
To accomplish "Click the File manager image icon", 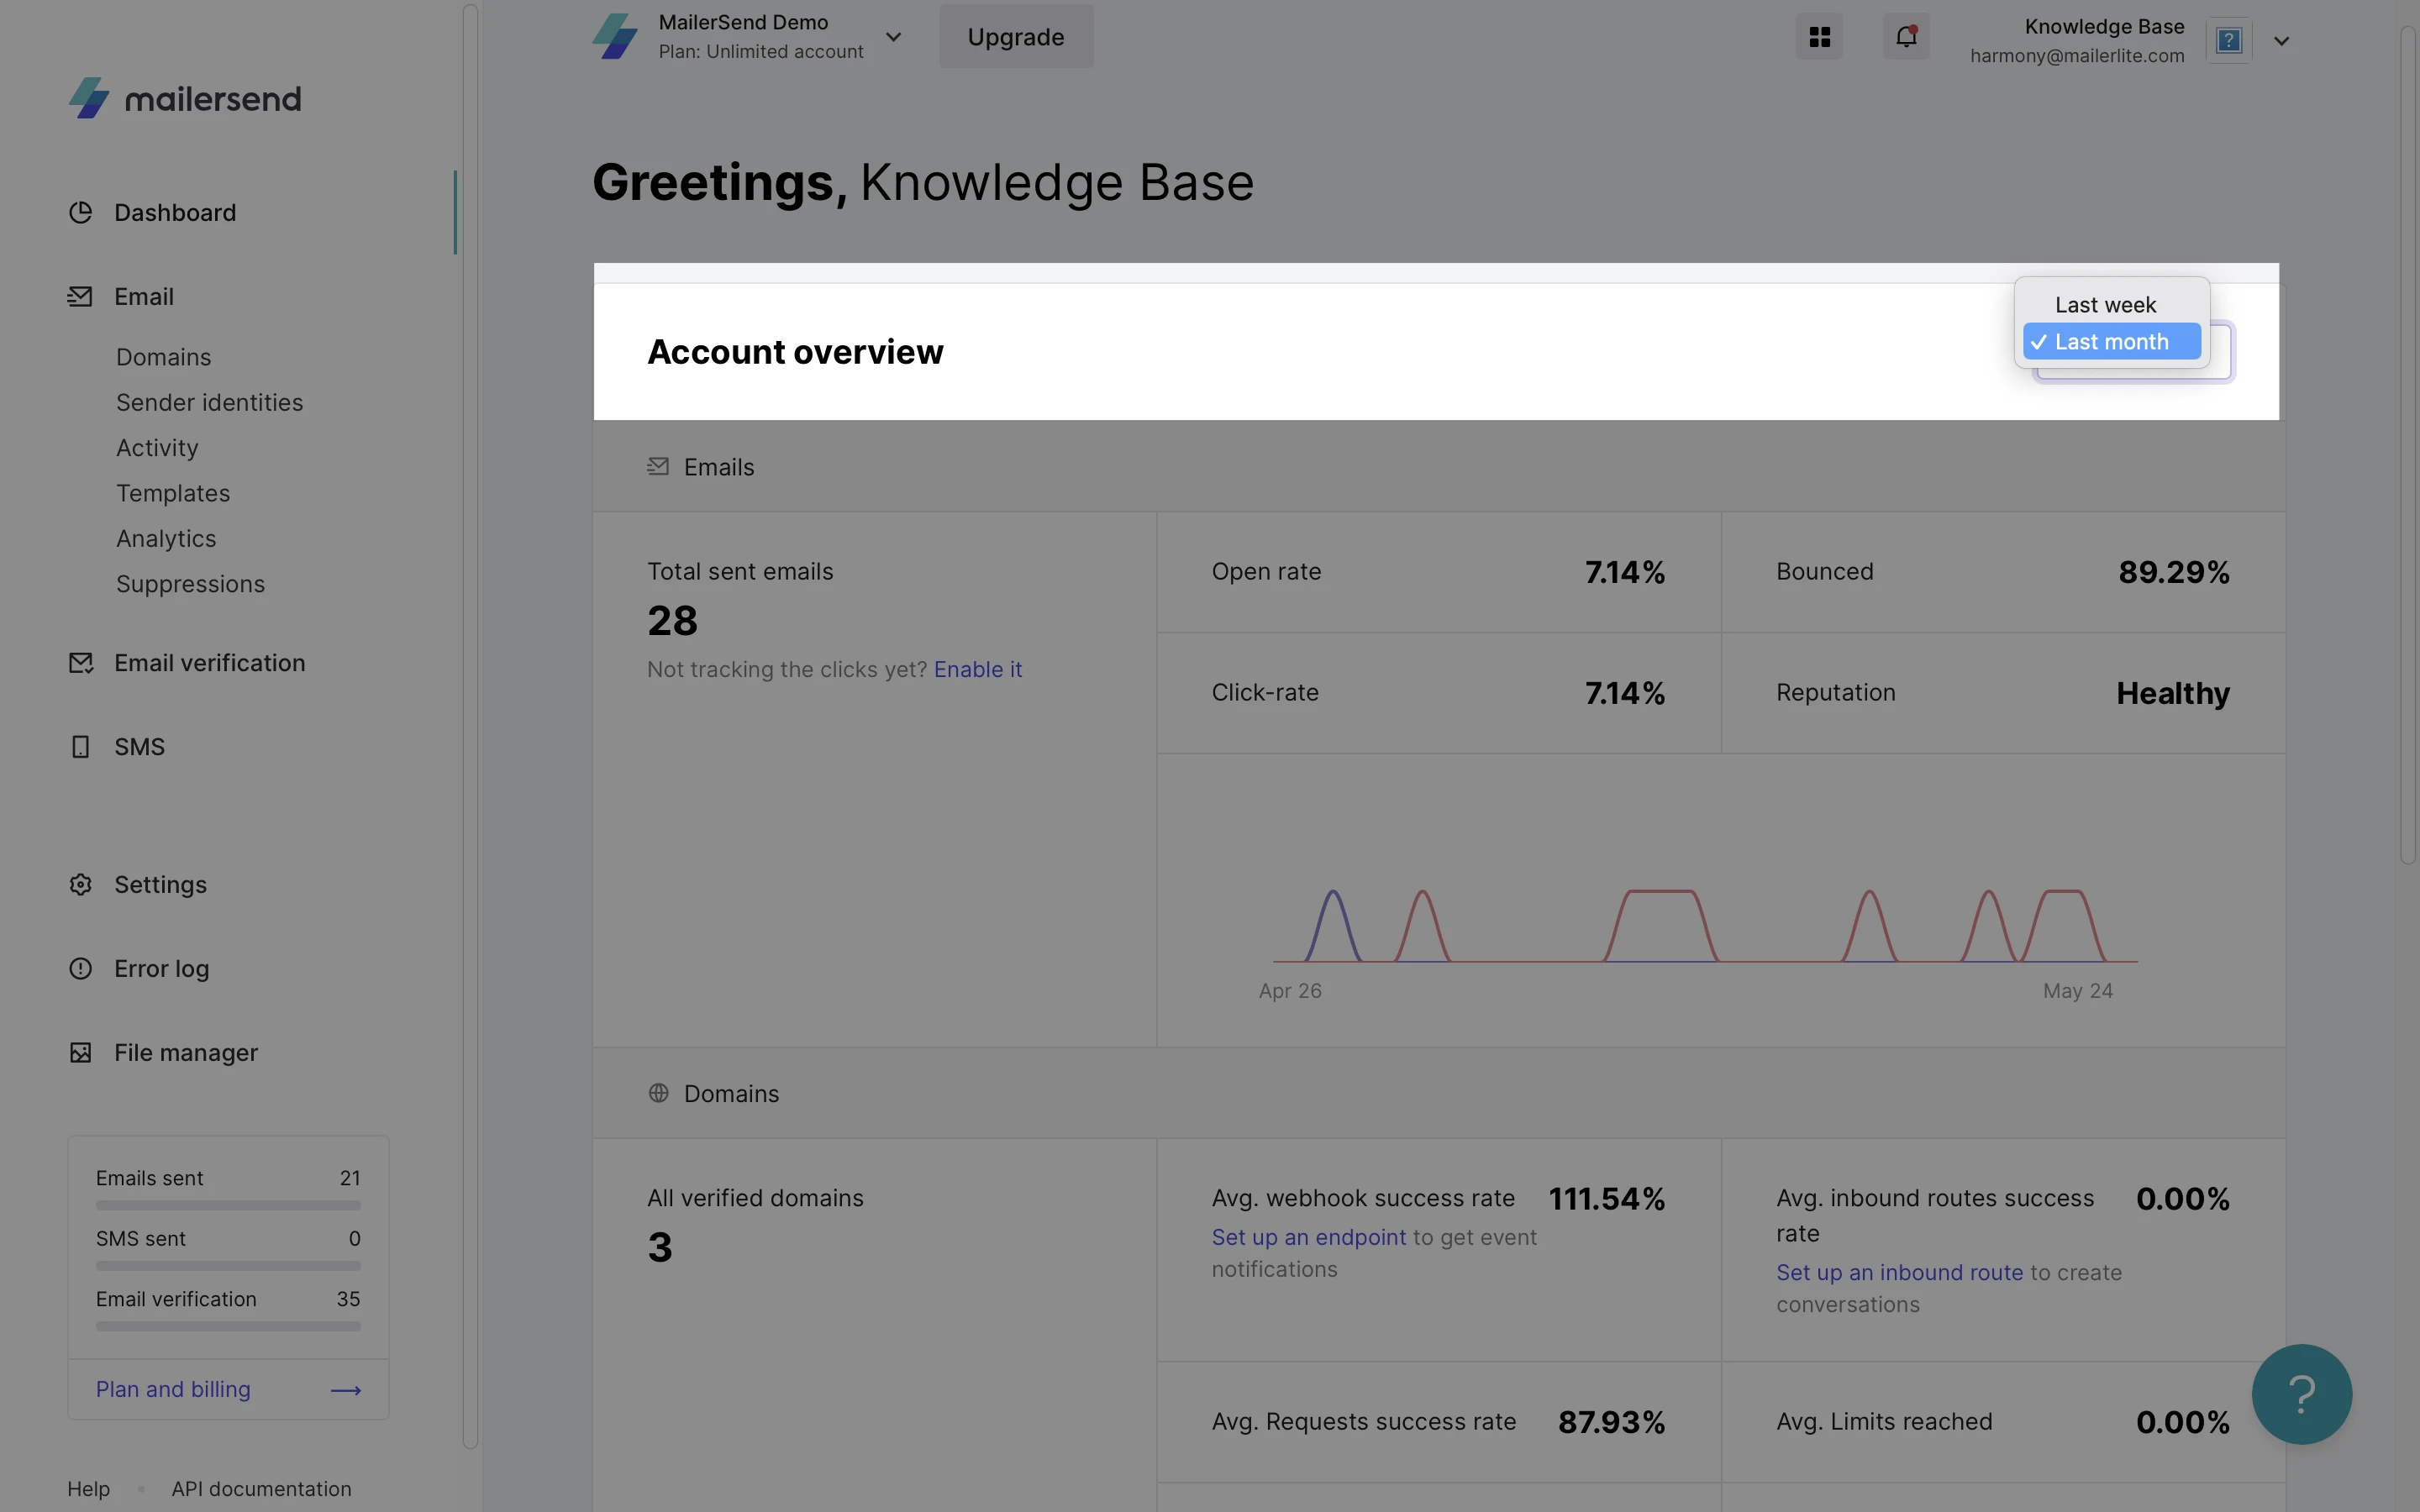I will [81, 1053].
